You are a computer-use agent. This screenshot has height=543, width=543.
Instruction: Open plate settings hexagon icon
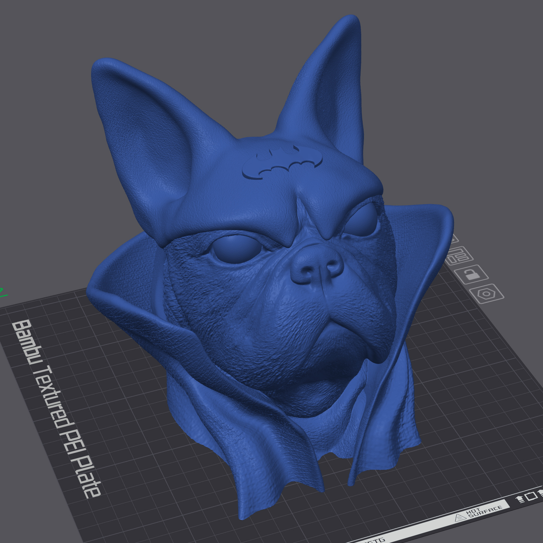[486, 293]
